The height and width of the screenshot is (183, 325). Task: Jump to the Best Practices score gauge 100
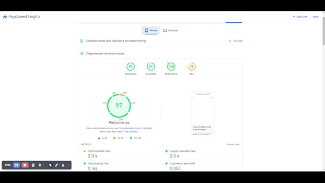(x=171, y=66)
